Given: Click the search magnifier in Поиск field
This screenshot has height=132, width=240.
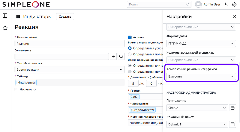Looking at the screenshot, I should pyautogui.click(x=188, y=4).
